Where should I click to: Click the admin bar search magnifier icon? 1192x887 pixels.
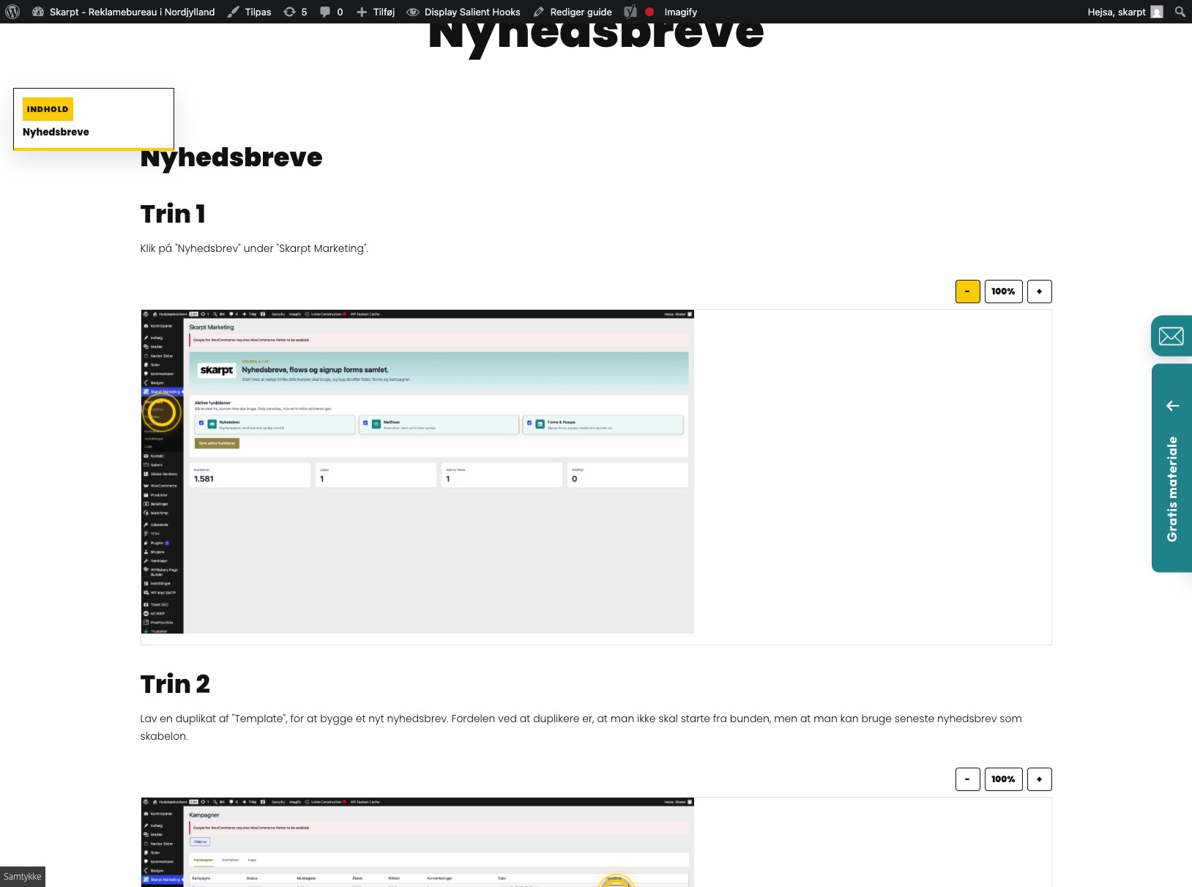pyautogui.click(x=1180, y=12)
